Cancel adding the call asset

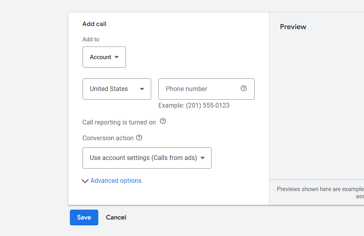[x=116, y=217]
